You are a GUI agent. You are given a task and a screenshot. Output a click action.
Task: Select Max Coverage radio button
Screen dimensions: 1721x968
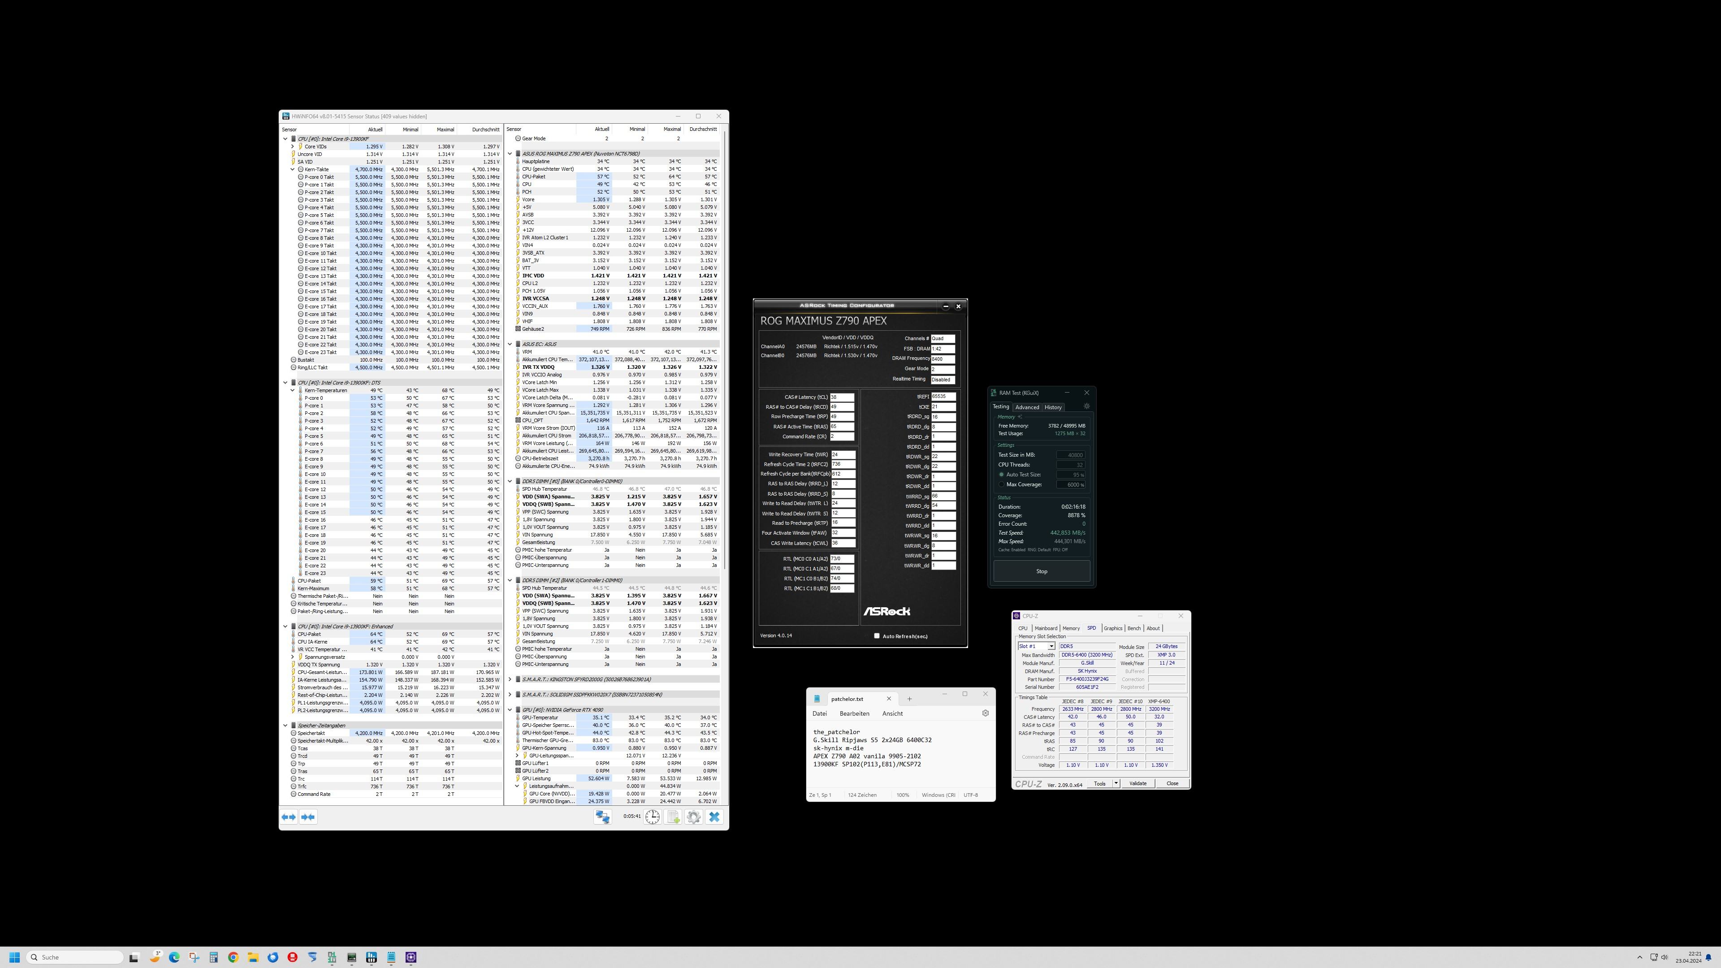coord(1002,485)
